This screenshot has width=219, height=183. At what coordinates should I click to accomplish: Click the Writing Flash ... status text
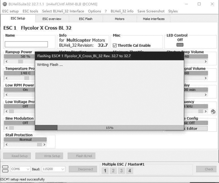click(50, 65)
